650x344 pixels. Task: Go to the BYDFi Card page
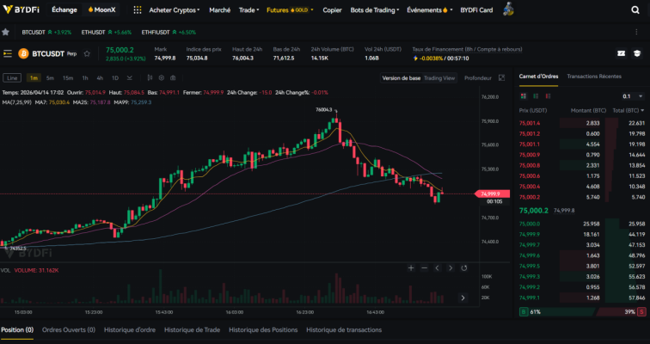coord(476,10)
